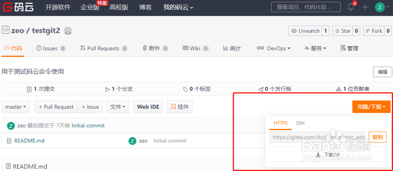Click the Initial commit message in README.md row
This screenshot has width=393, height=171.
[170, 141]
